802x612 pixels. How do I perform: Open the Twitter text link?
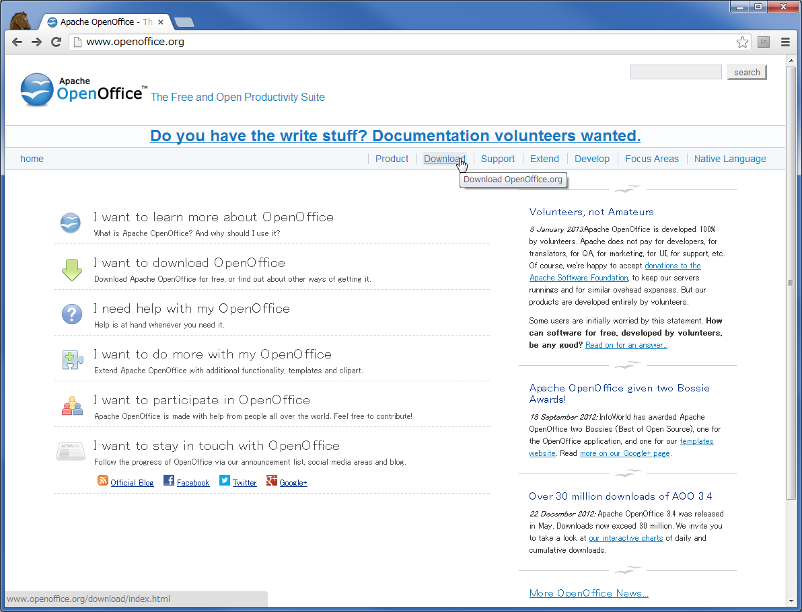tap(244, 483)
